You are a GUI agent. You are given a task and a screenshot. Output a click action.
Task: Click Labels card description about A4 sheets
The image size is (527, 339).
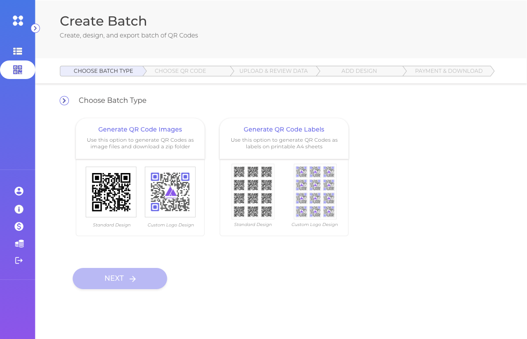(284, 143)
